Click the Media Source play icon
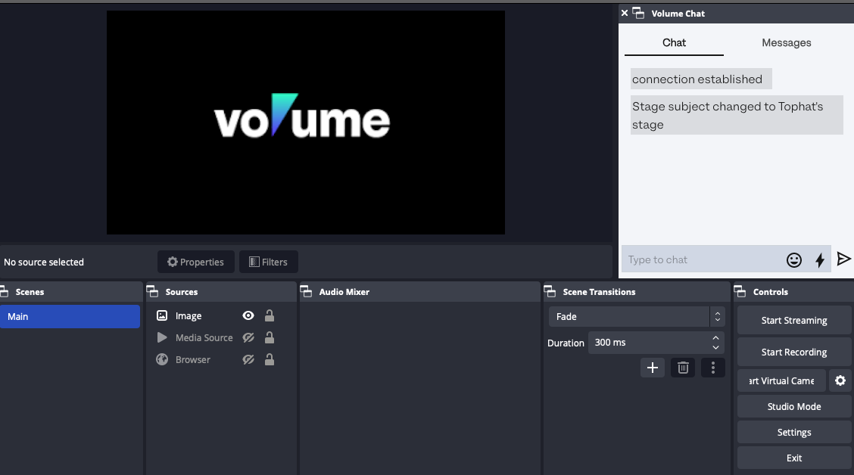 click(x=162, y=337)
